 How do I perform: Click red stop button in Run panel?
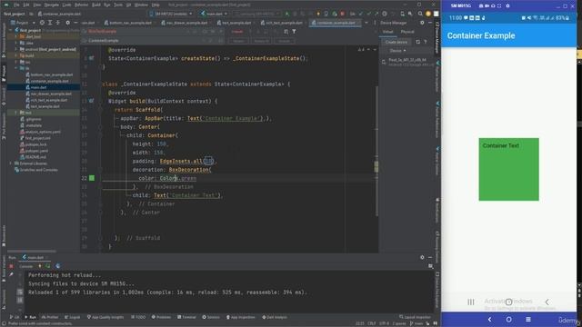[11, 266]
